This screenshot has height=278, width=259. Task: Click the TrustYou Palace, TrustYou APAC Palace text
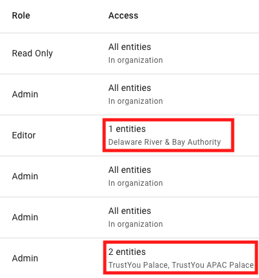pyautogui.click(x=181, y=265)
